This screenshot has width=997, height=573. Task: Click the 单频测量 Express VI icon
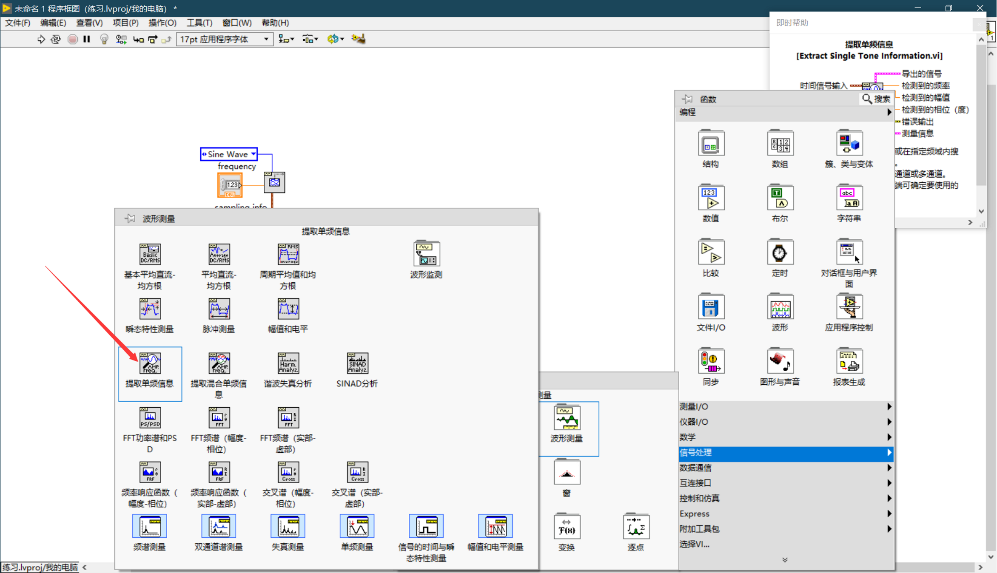357,527
